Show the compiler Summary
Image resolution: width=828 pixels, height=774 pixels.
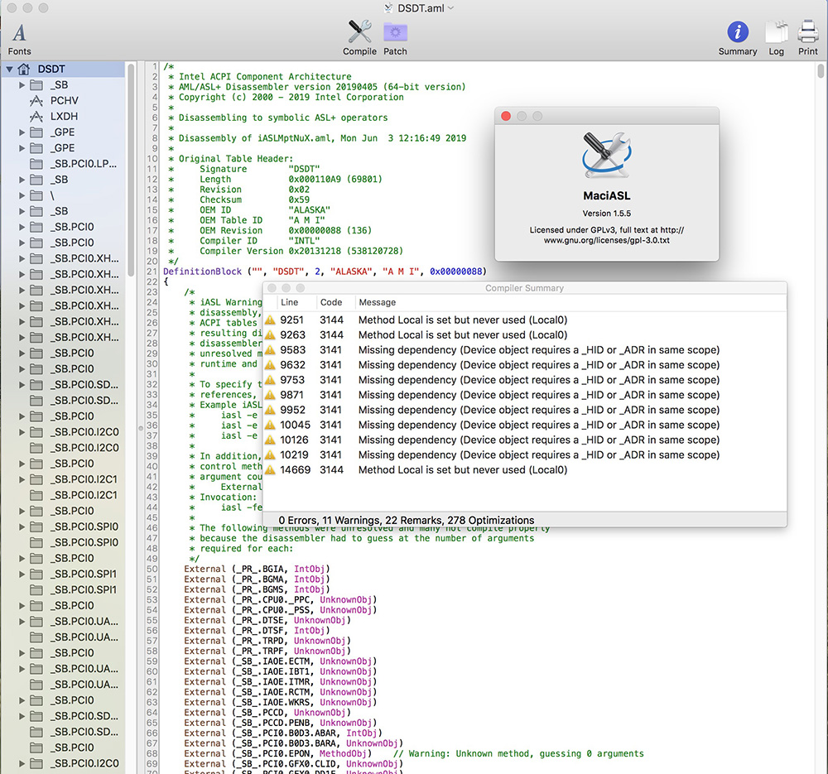pyautogui.click(x=737, y=37)
